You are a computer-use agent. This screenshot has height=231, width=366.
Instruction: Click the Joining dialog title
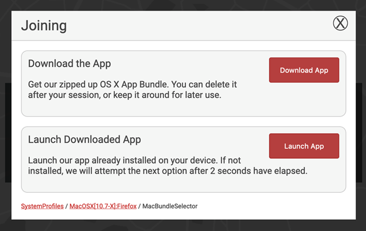point(44,26)
